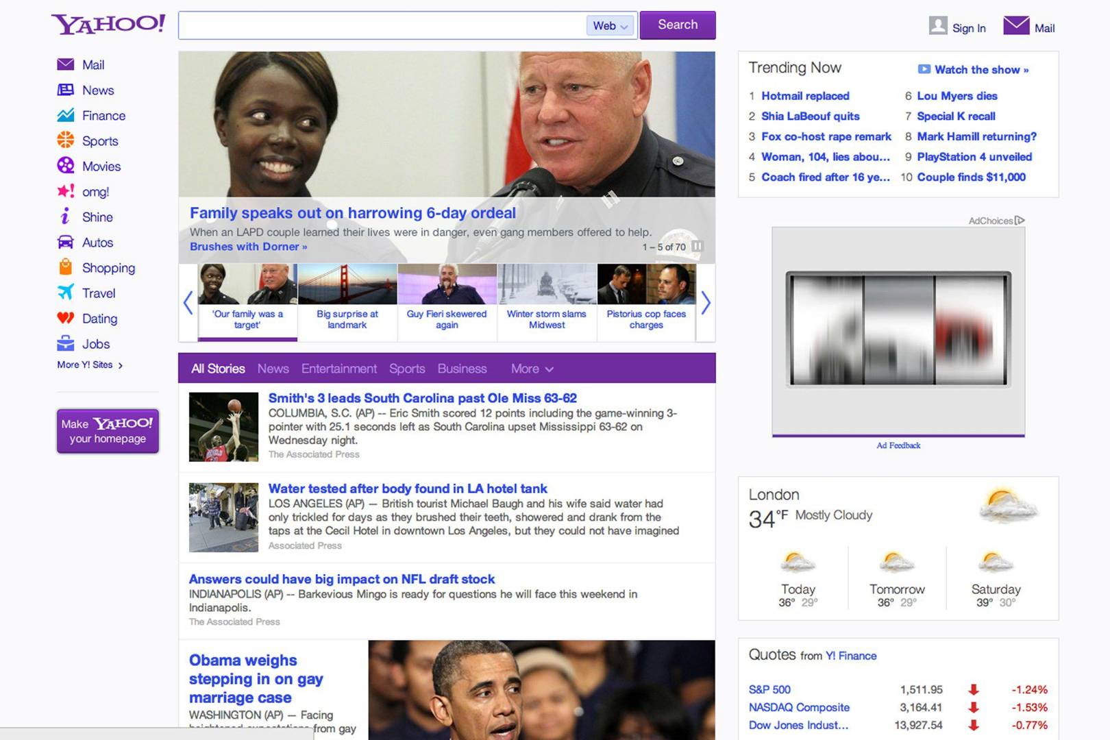
Task: Open Special K recall trending link
Action: click(x=956, y=116)
